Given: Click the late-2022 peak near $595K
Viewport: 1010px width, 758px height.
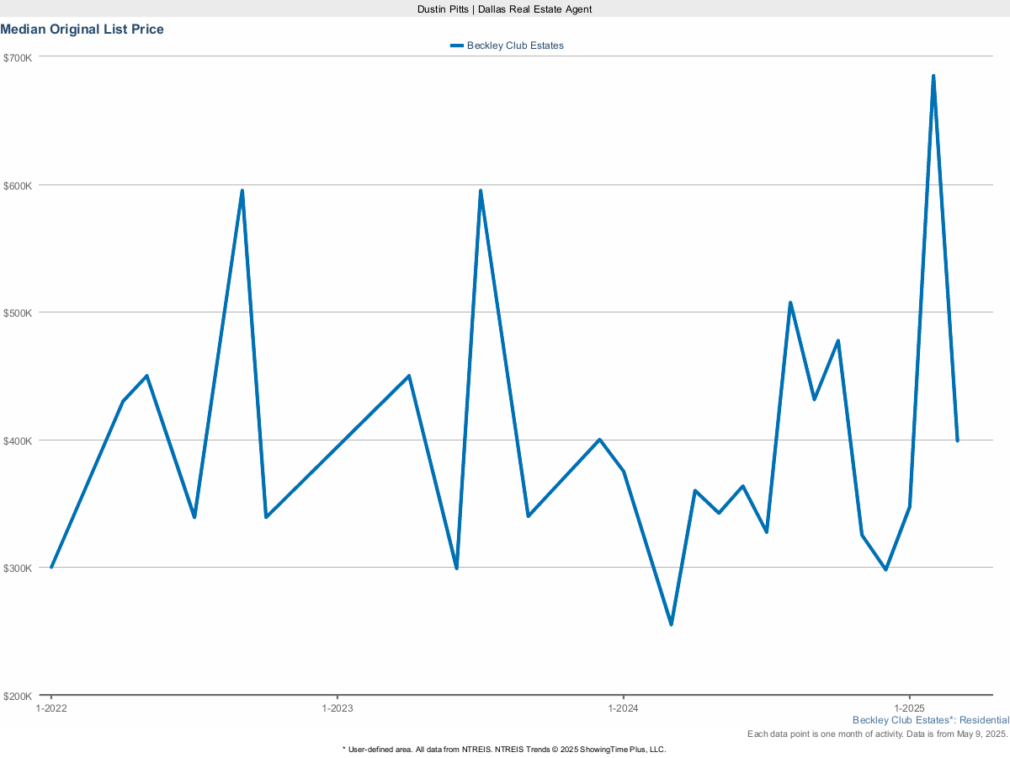Looking at the screenshot, I should point(242,190).
